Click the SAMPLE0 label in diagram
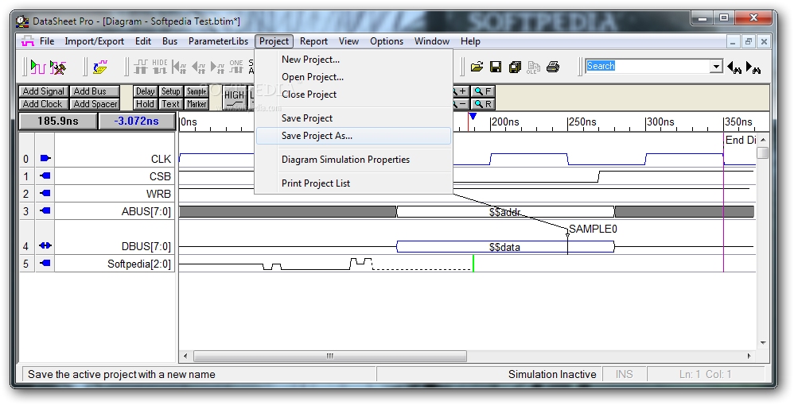The width and height of the screenshot is (794, 405). tap(593, 229)
